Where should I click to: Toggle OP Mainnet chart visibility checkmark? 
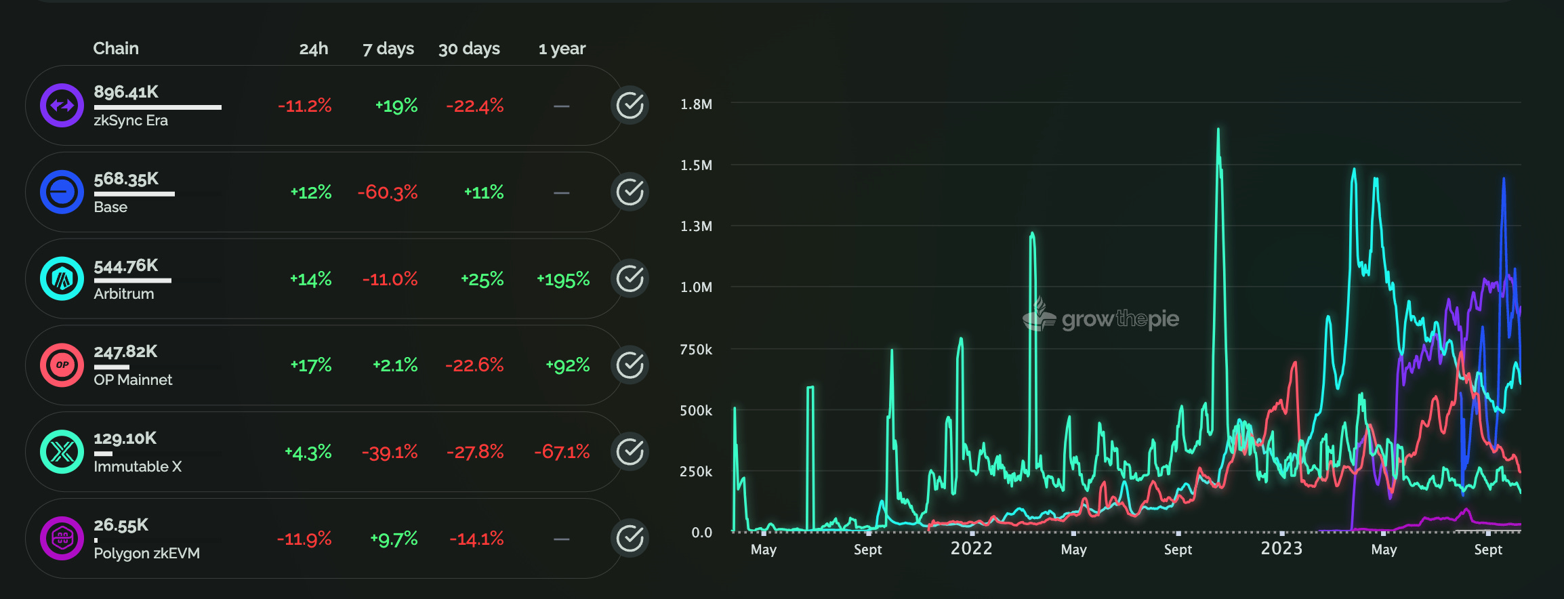pos(630,365)
